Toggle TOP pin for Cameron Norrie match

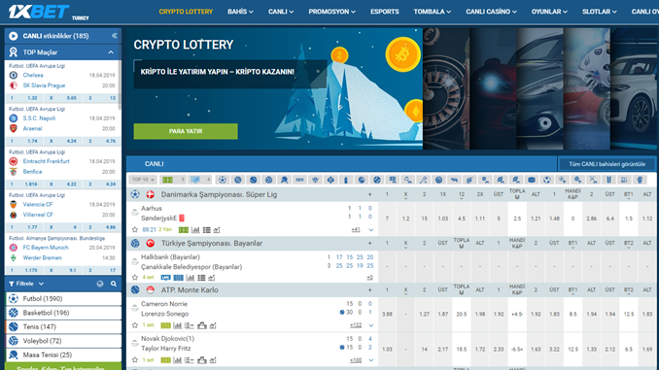(x=134, y=308)
